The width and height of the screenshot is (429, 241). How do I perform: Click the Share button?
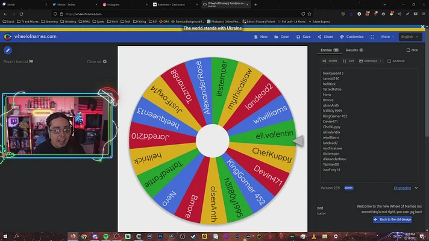[x=325, y=37]
